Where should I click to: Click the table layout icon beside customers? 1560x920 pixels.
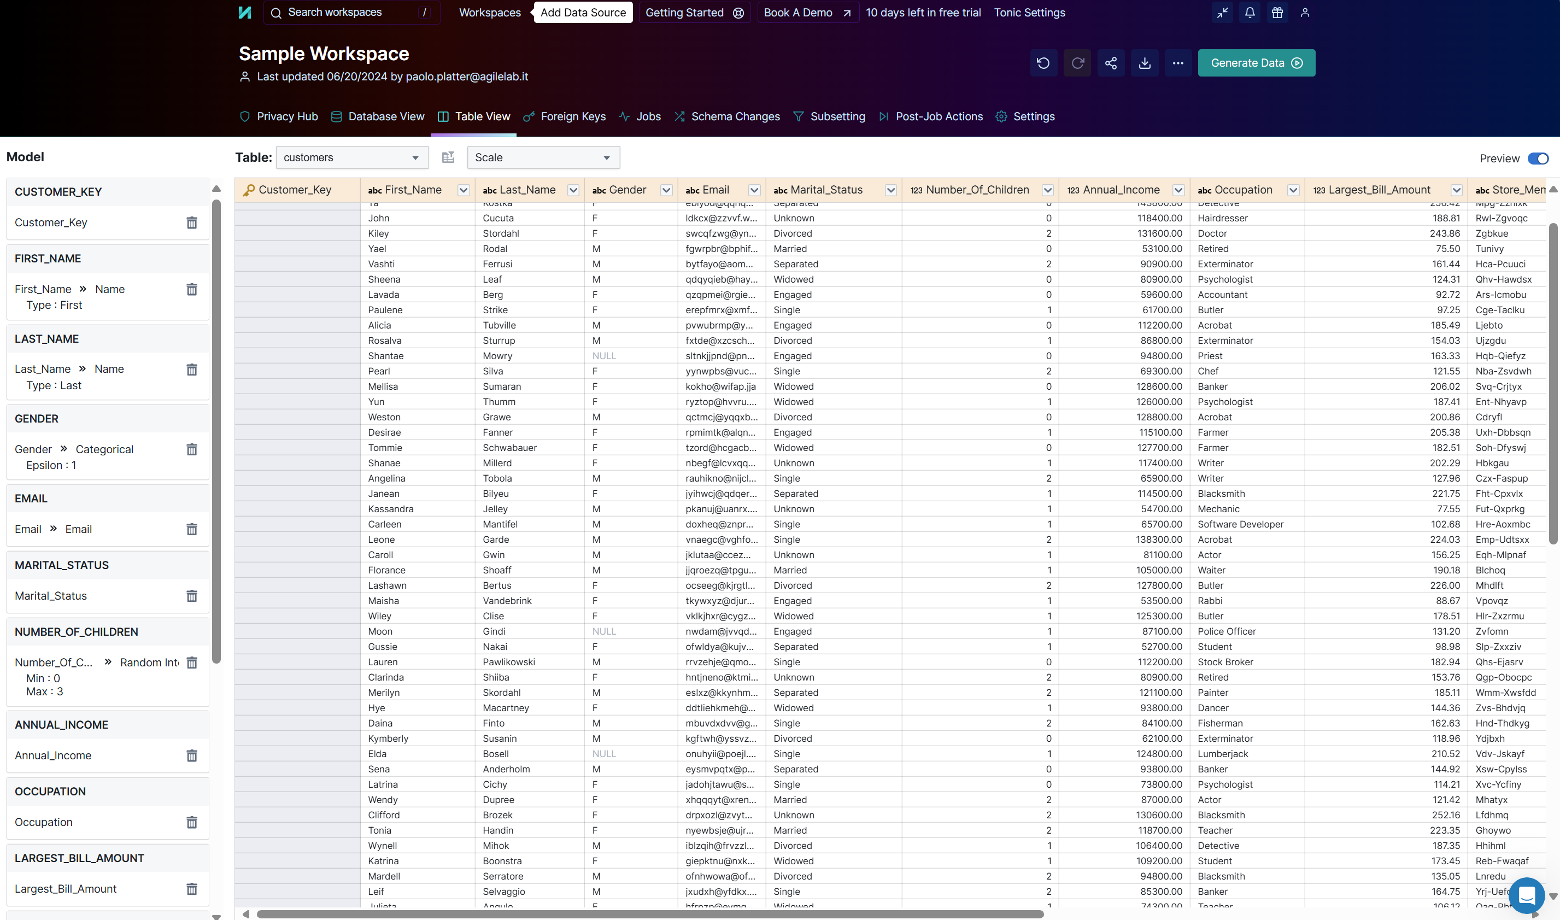(448, 157)
